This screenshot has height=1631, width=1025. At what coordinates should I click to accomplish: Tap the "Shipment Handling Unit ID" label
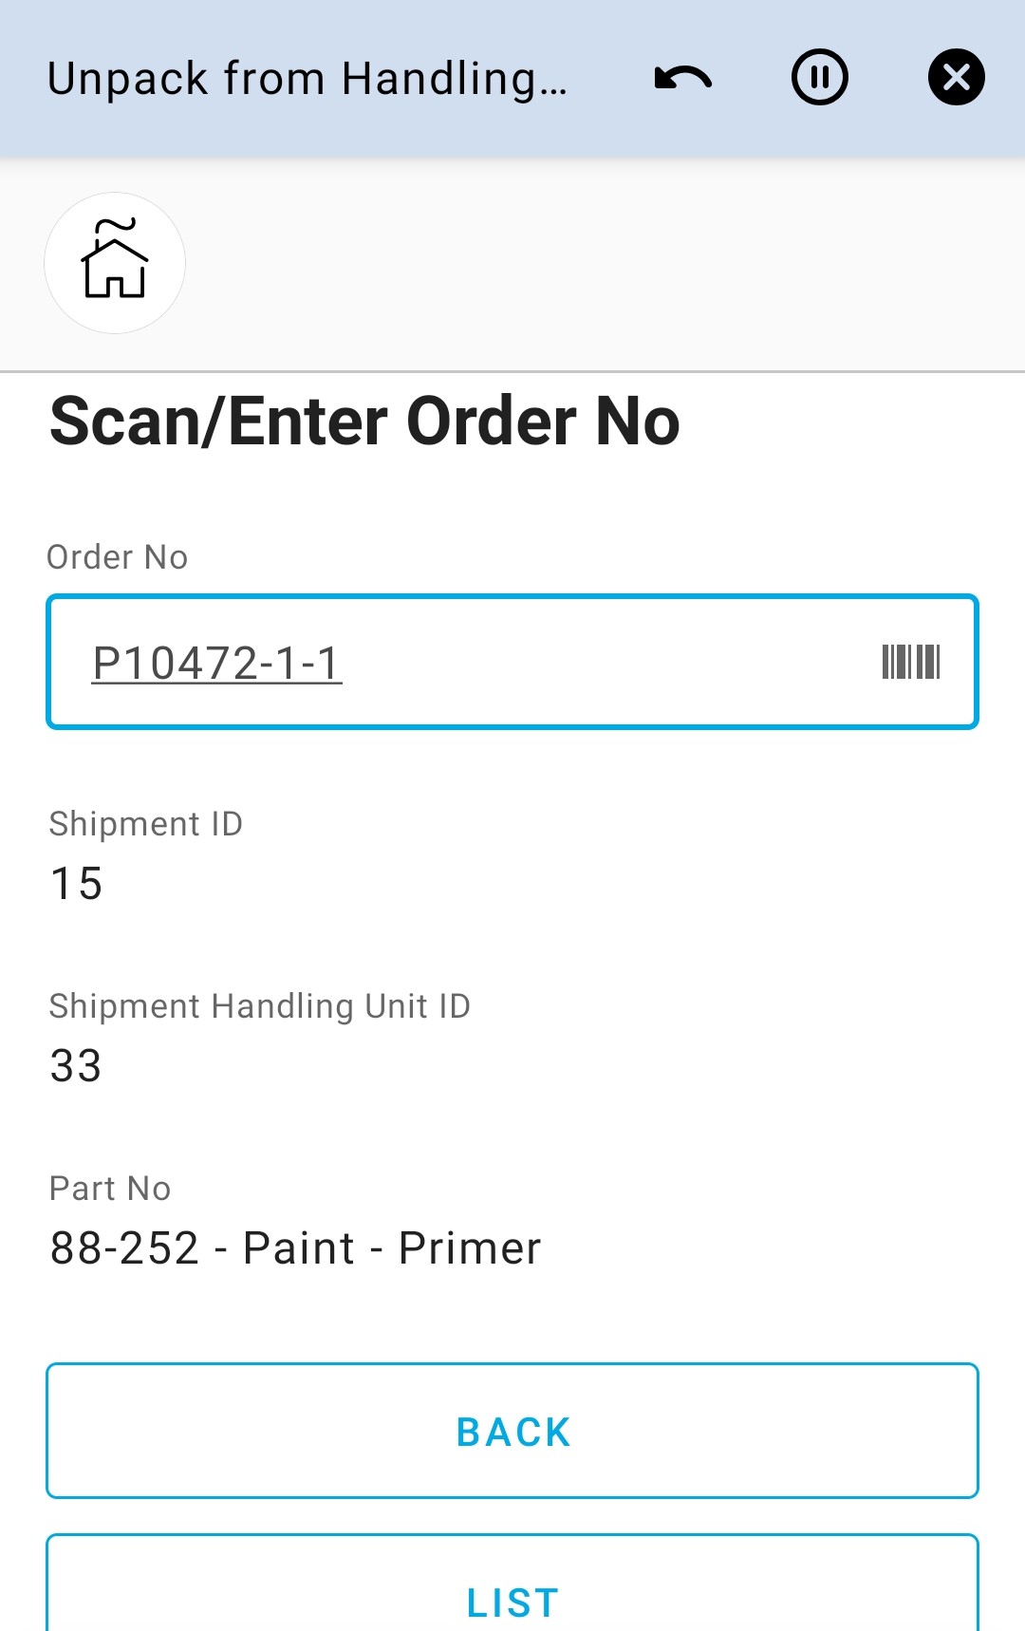(x=259, y=1006)
